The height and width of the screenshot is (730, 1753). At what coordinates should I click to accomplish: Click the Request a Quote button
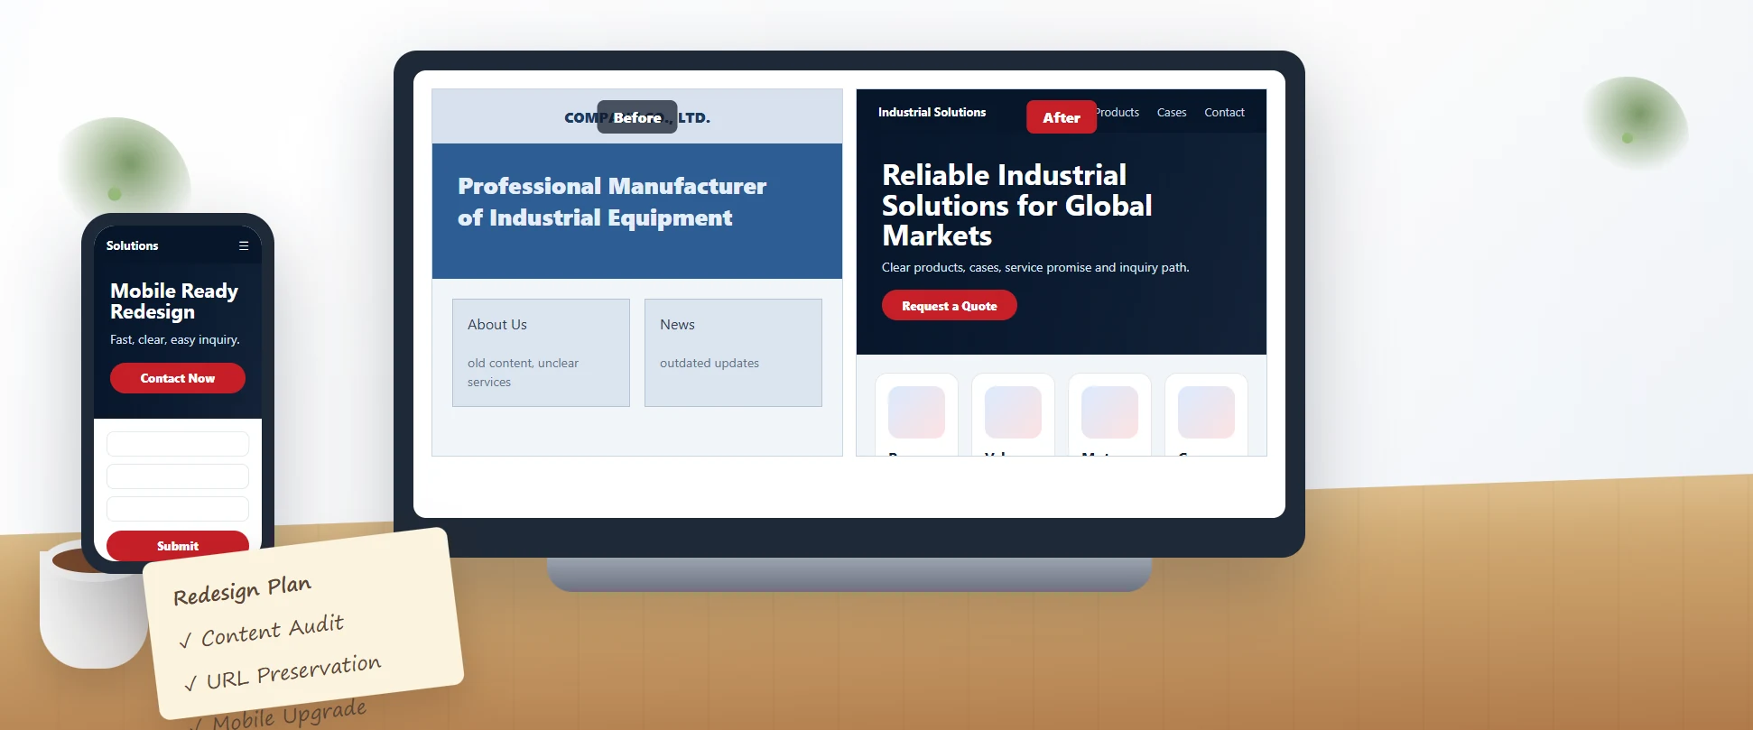(x=950, y=305)
